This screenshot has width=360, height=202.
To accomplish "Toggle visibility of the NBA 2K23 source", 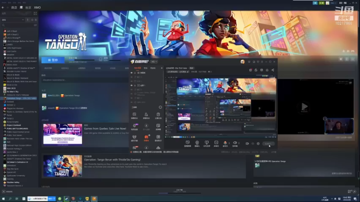I will [131, 102].
